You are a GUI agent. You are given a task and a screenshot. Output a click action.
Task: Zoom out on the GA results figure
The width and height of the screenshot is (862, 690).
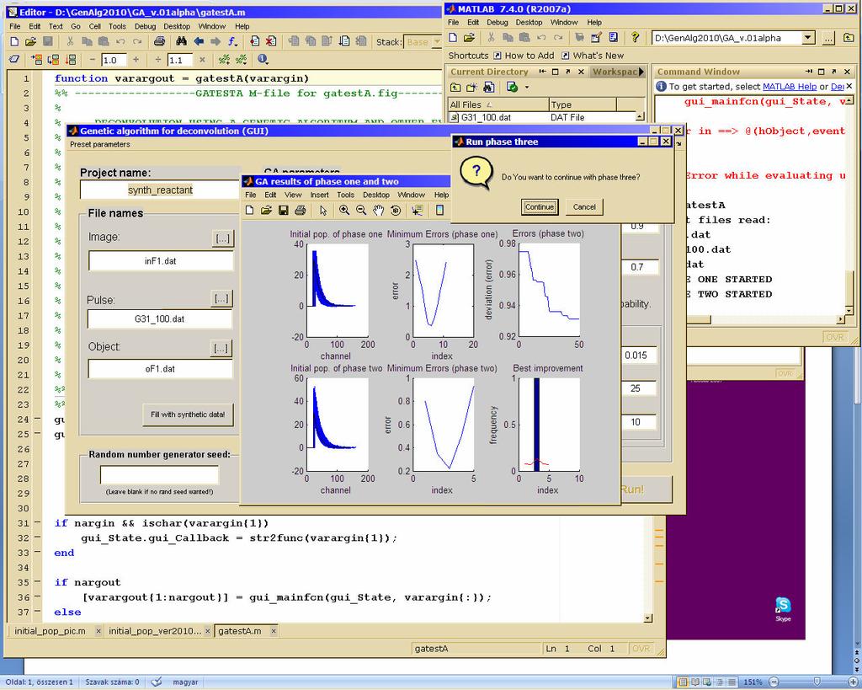point(361,210)
